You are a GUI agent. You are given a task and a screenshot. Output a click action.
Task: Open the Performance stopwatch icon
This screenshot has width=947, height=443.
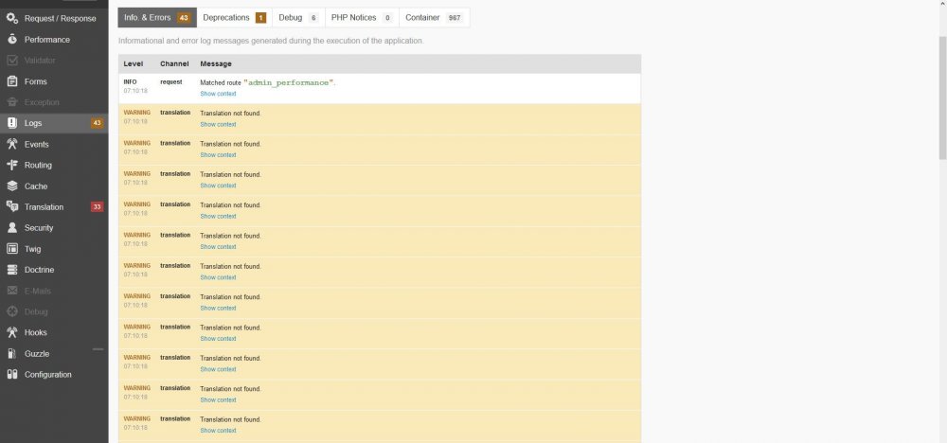(12, 39)
